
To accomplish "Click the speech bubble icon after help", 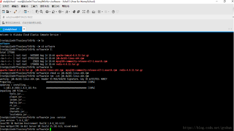I will 117,12.
